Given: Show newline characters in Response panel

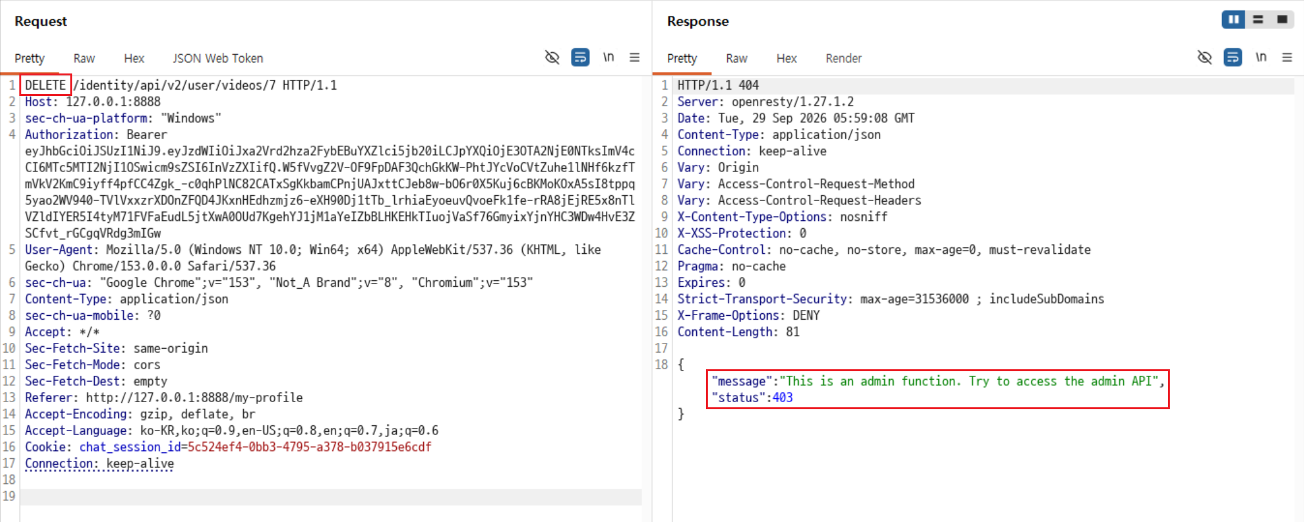Looking at the screenshot, I should [x=1261, y=57].
